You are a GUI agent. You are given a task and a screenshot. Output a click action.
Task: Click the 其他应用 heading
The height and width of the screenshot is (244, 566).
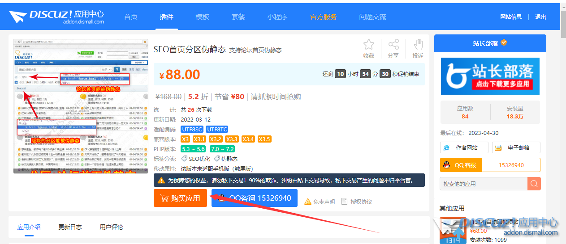(x=452, y=208)
